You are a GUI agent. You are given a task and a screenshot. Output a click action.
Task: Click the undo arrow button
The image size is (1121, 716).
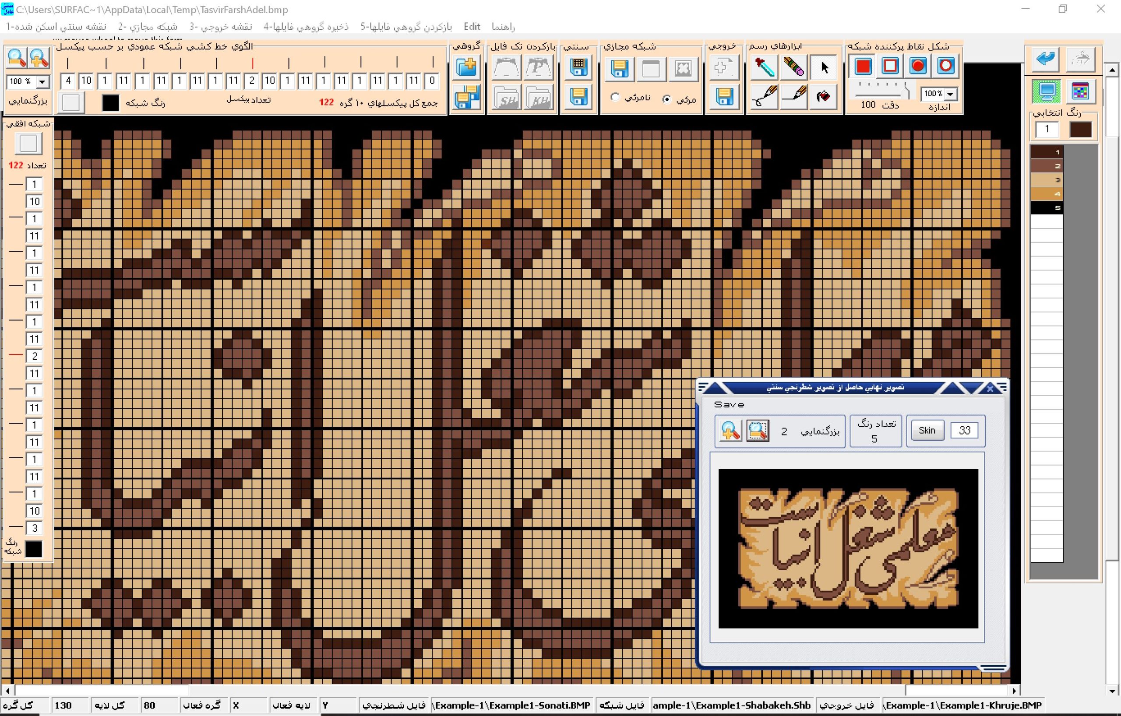pos(1046,59)
